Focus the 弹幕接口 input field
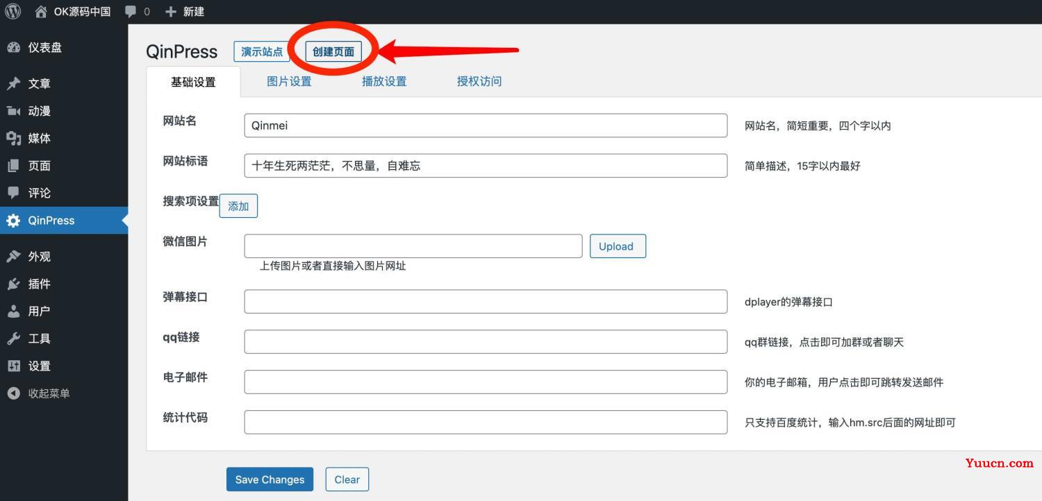This screenshot has width=1042, height=501. click(486, 302)
